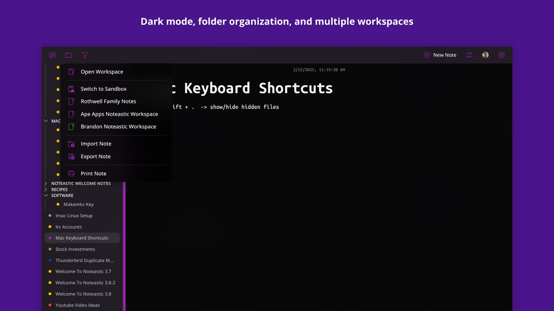Viewport: 554px width, 311px height.
Task: Select the filter notes icon
Action: click(84, 55)
